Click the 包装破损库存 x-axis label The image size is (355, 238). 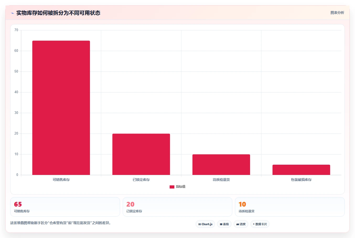pos(301,180)
